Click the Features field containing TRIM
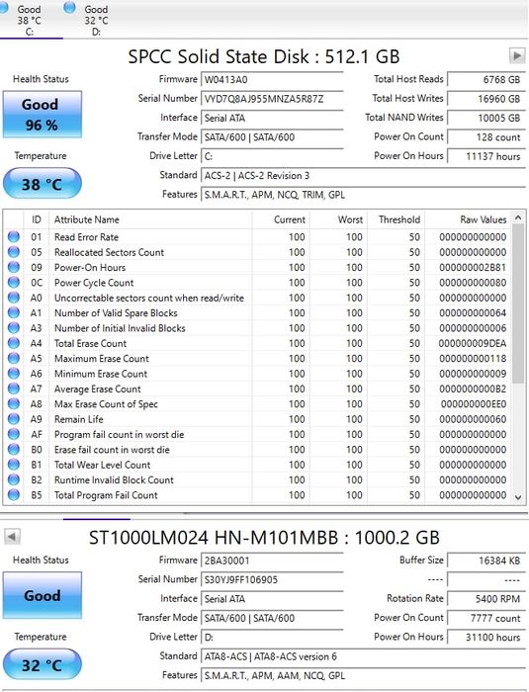Viewport: 529px width, 692px height. click(363, 195)
